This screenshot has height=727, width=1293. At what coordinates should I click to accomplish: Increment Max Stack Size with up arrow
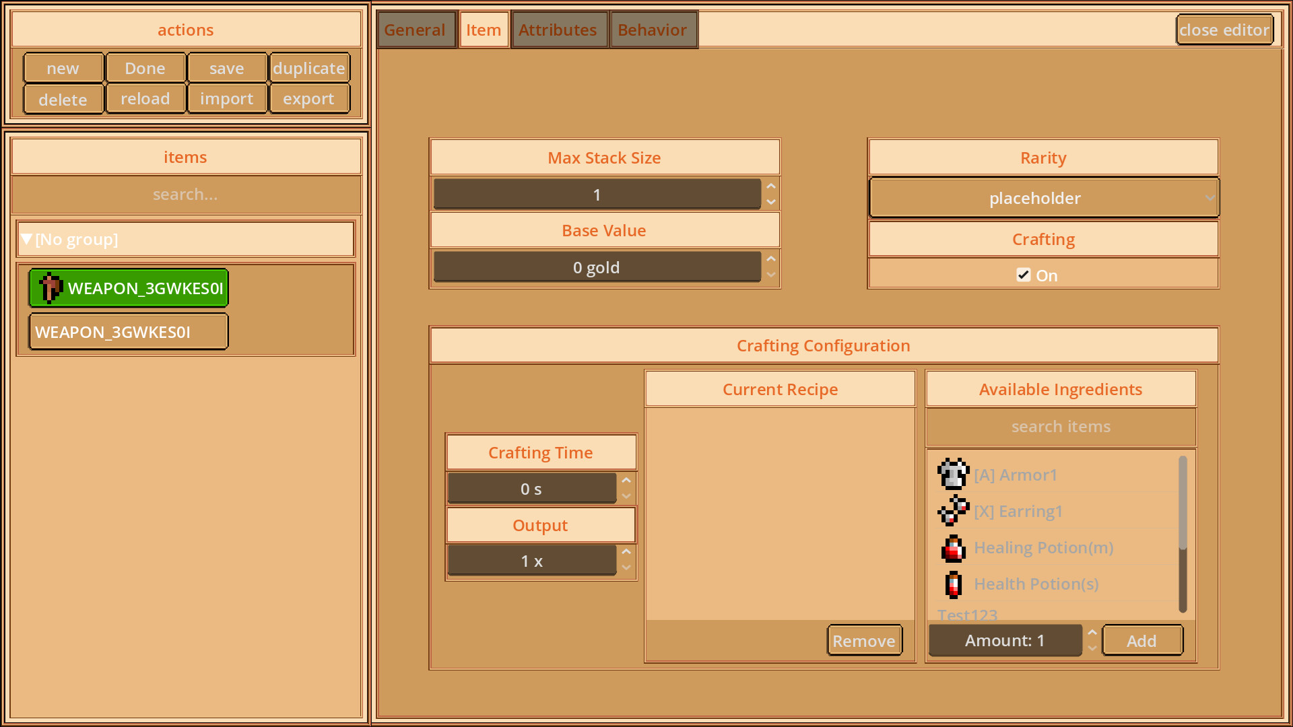tap(770, 186)
